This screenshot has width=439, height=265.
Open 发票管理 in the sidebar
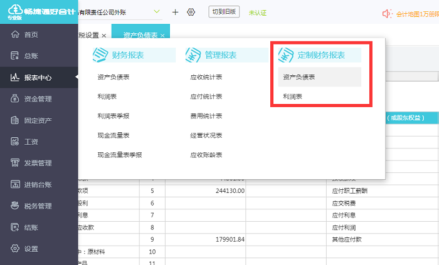point(39,163)
